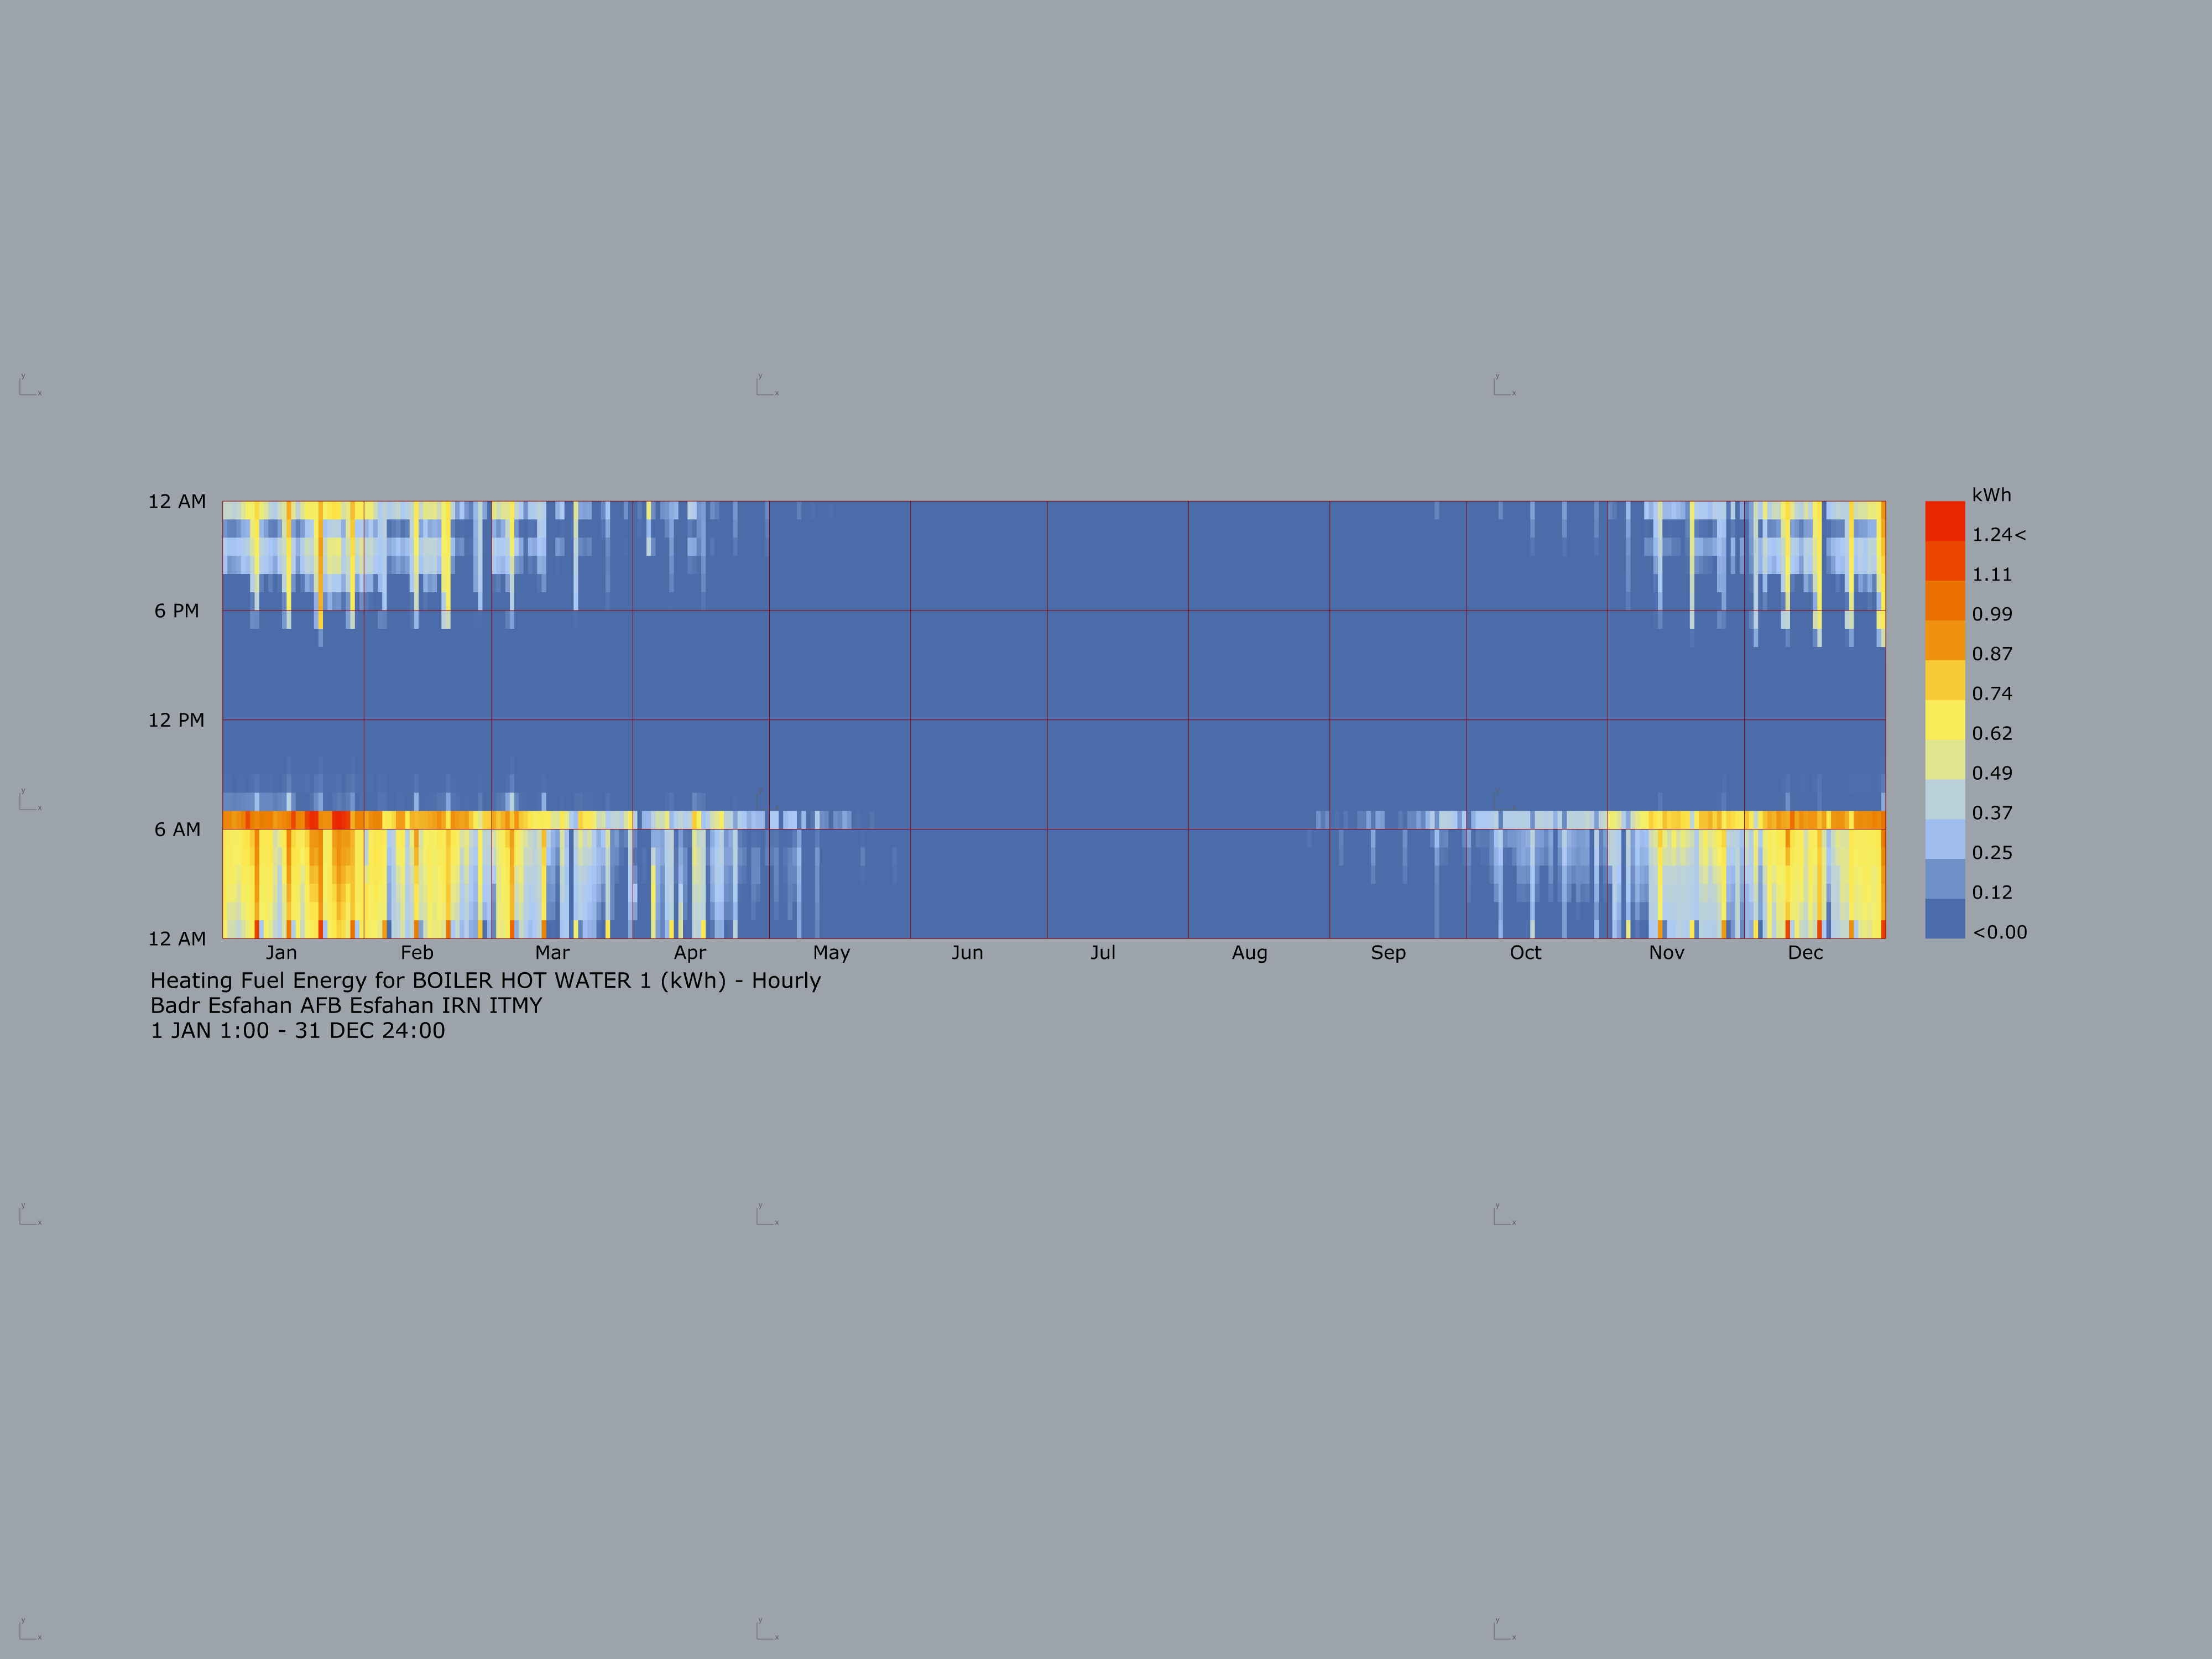Click the bottom 12 AM axis label
The image size is (2212, 1659).
coord(177,939)
